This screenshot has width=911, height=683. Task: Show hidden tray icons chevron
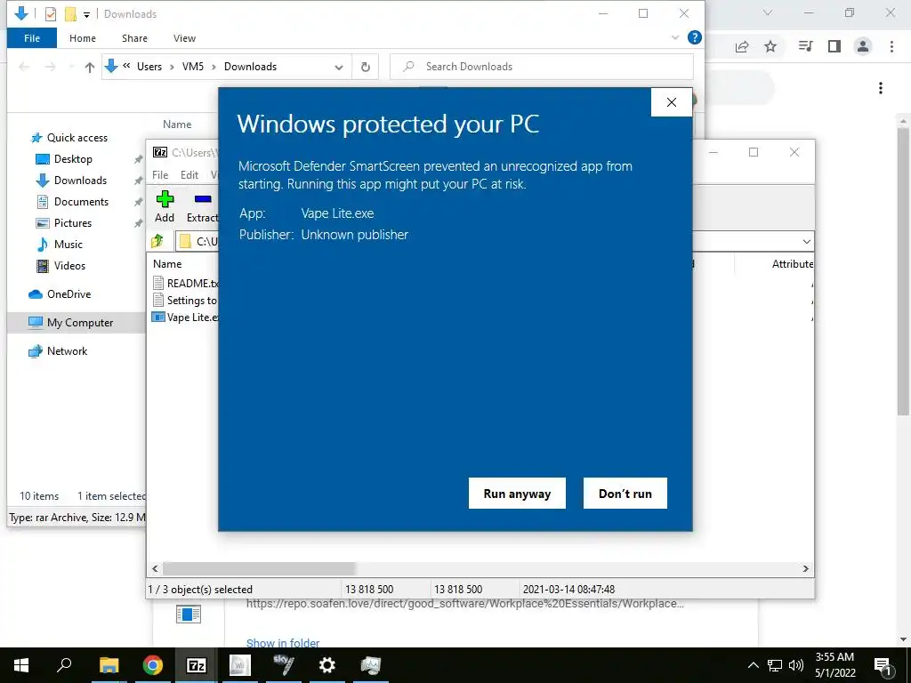[x=753, y=665]
